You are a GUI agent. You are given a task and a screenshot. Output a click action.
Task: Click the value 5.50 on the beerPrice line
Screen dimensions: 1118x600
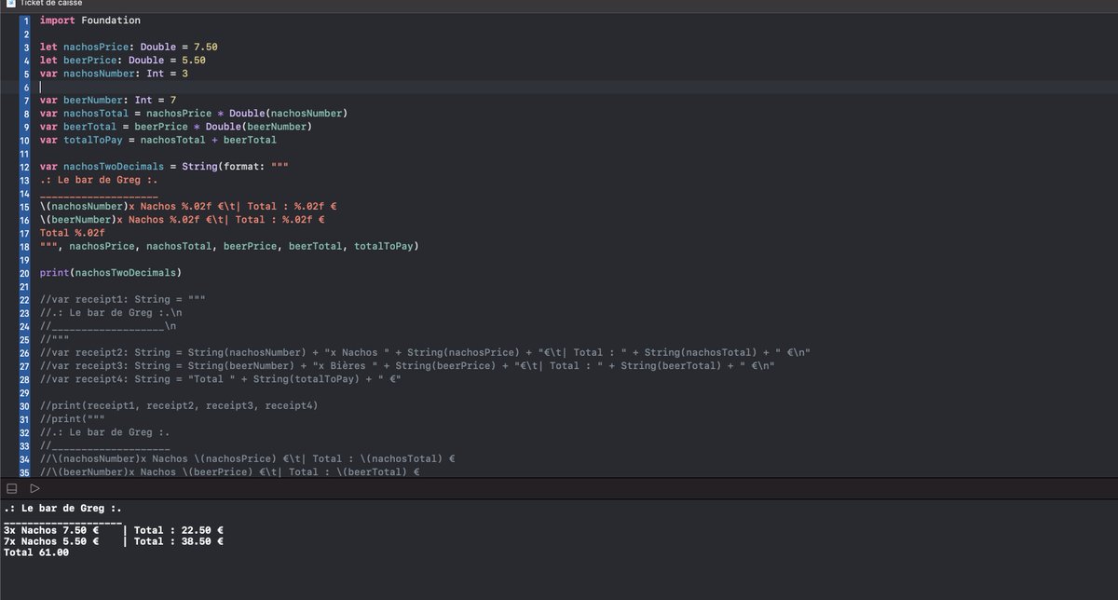point(194,60)
